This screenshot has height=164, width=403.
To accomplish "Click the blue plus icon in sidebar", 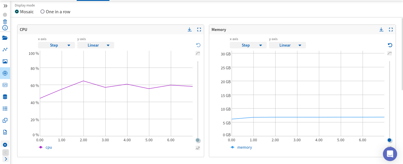I will [5, 145].
